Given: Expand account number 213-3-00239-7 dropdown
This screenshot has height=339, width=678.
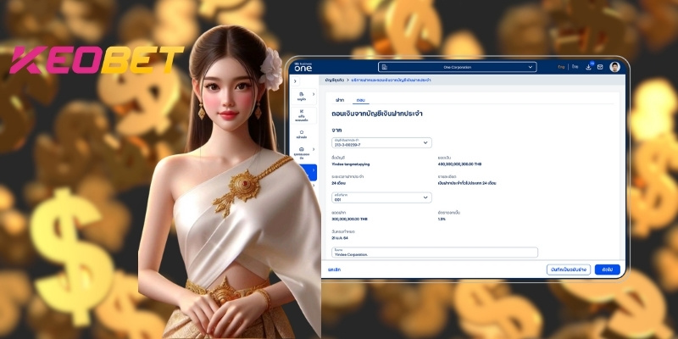Looking at the screenshot, I should point(381,142).
